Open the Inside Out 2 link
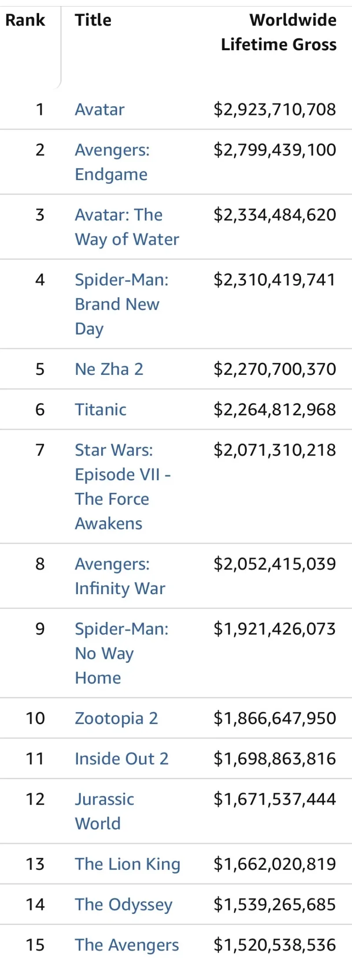 coord(122,758)
